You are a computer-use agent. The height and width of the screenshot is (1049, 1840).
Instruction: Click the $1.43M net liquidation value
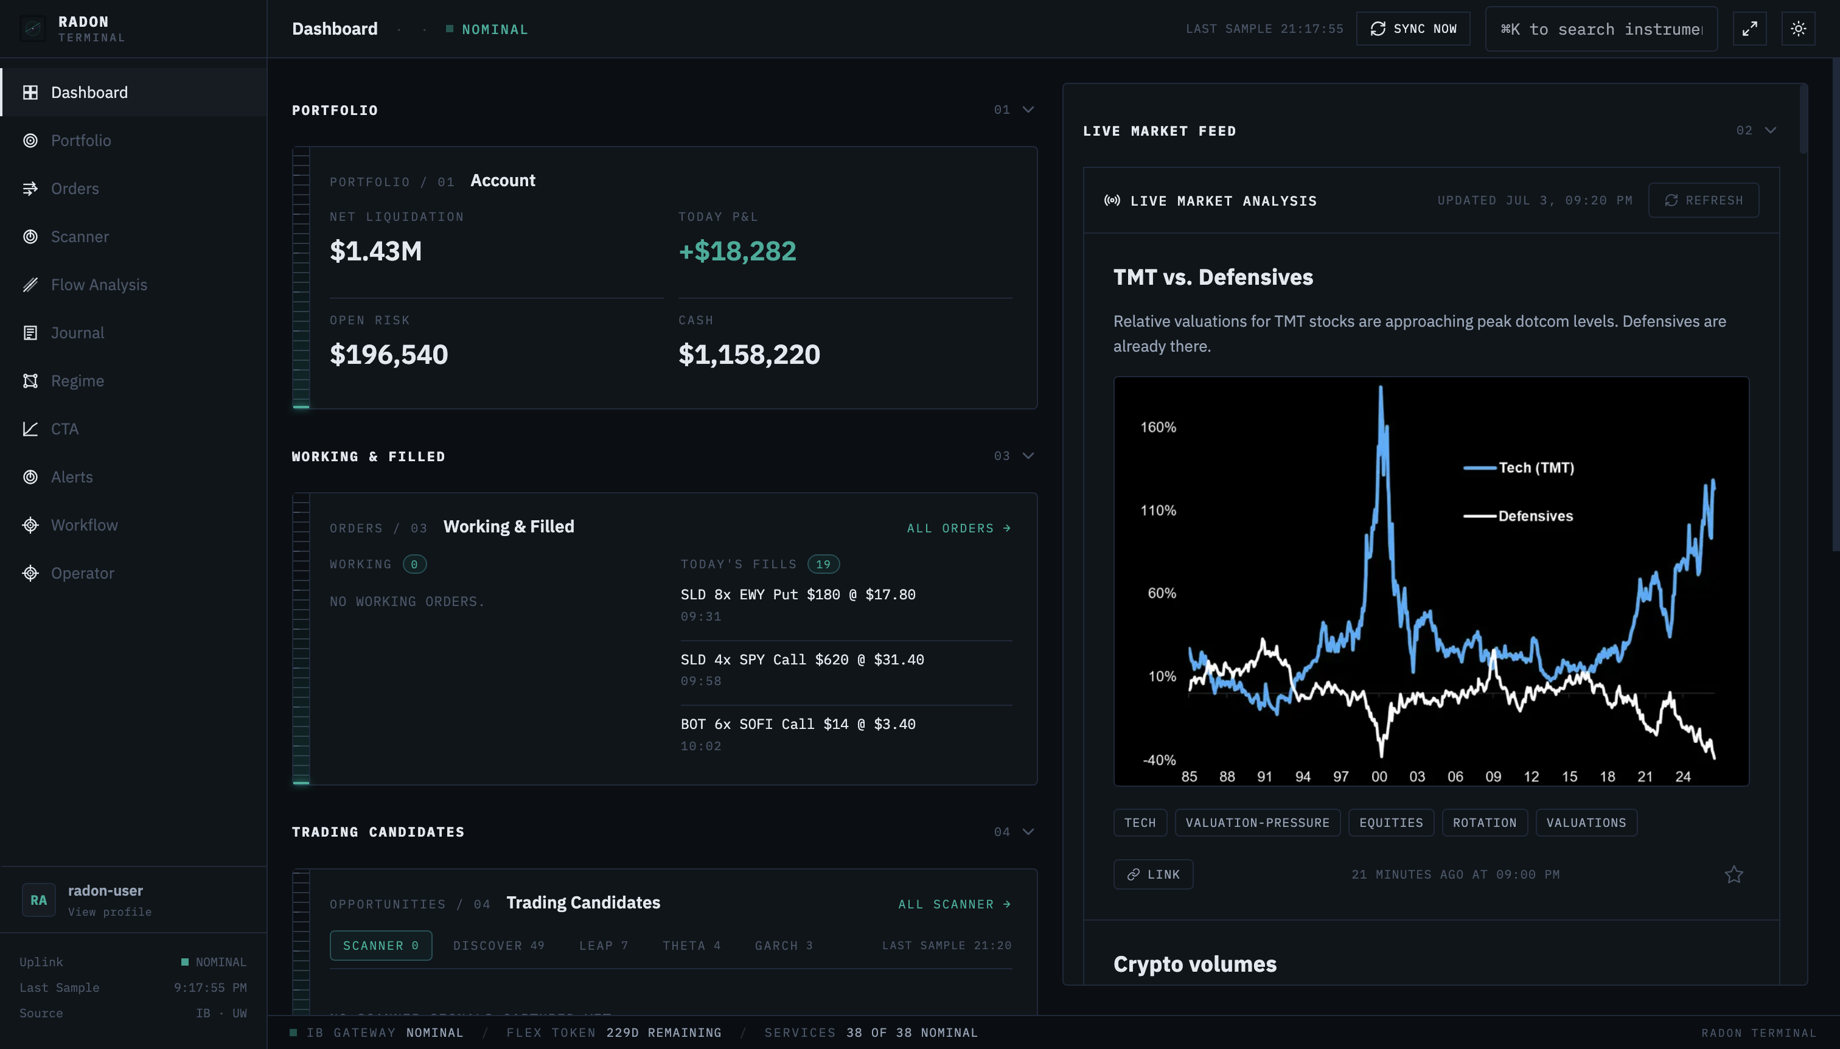(375, 251)
